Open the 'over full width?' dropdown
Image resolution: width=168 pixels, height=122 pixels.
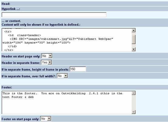pyautogui.click(x=62, y=76)
